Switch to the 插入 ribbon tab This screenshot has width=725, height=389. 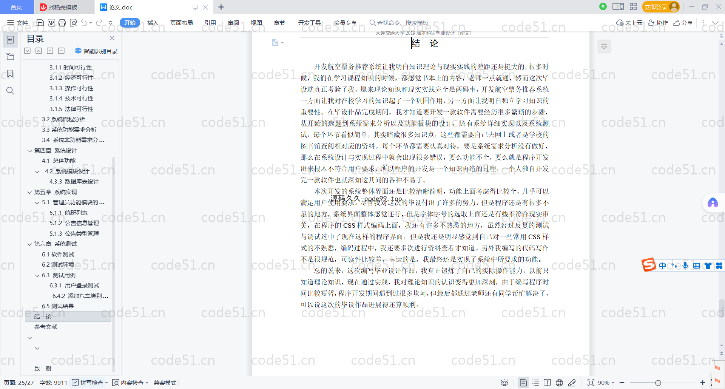[x=153, y=23]
